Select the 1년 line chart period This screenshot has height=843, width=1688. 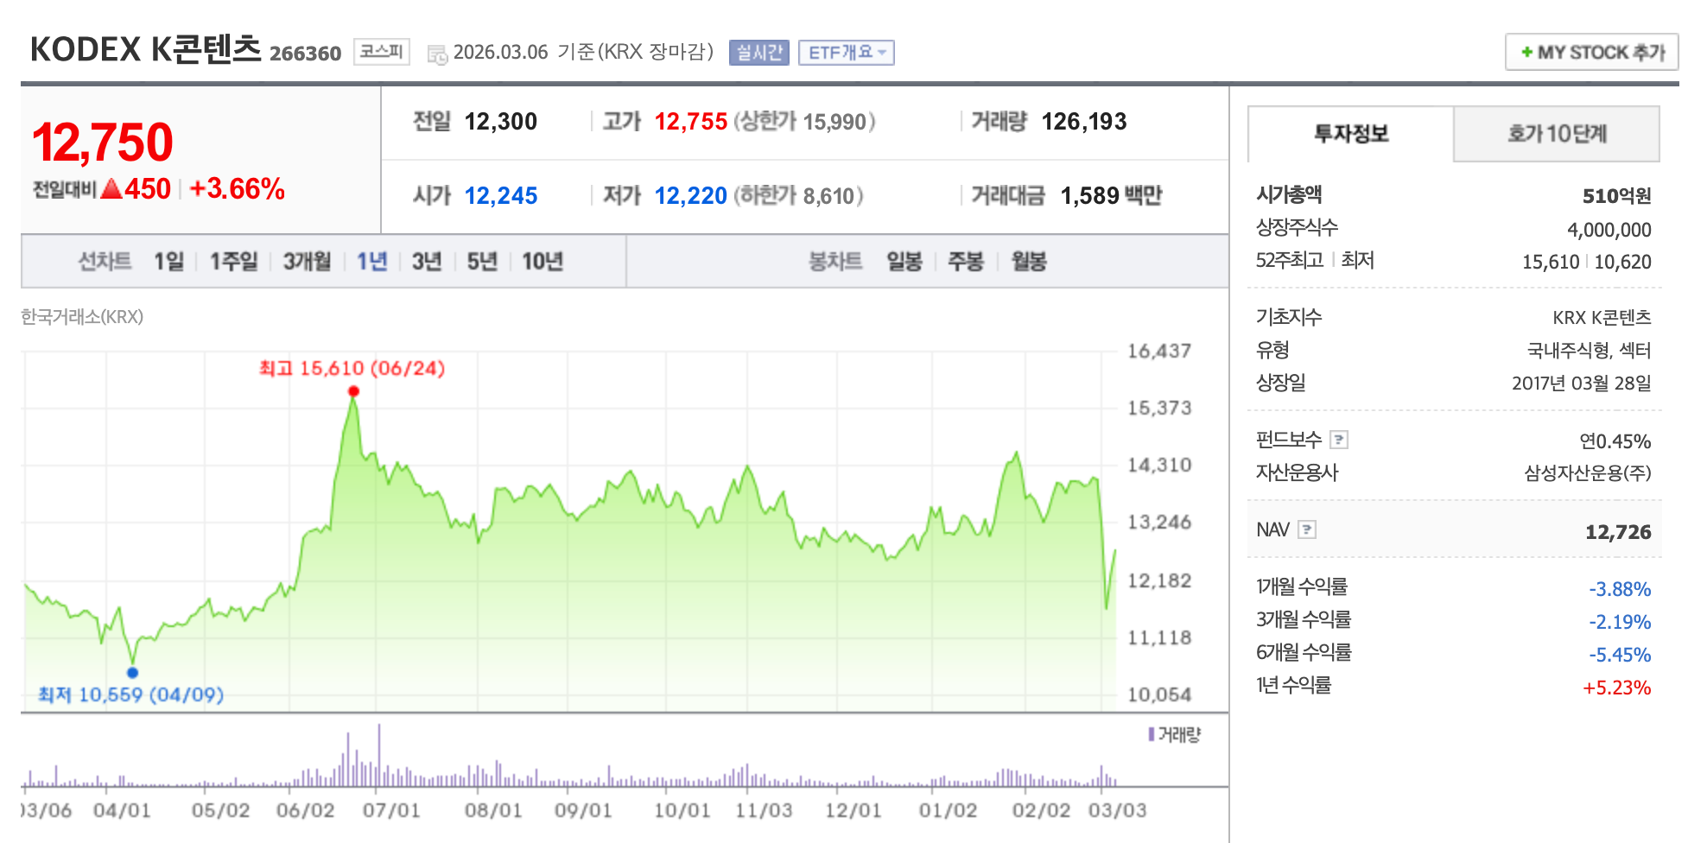[x=372, y=261]
